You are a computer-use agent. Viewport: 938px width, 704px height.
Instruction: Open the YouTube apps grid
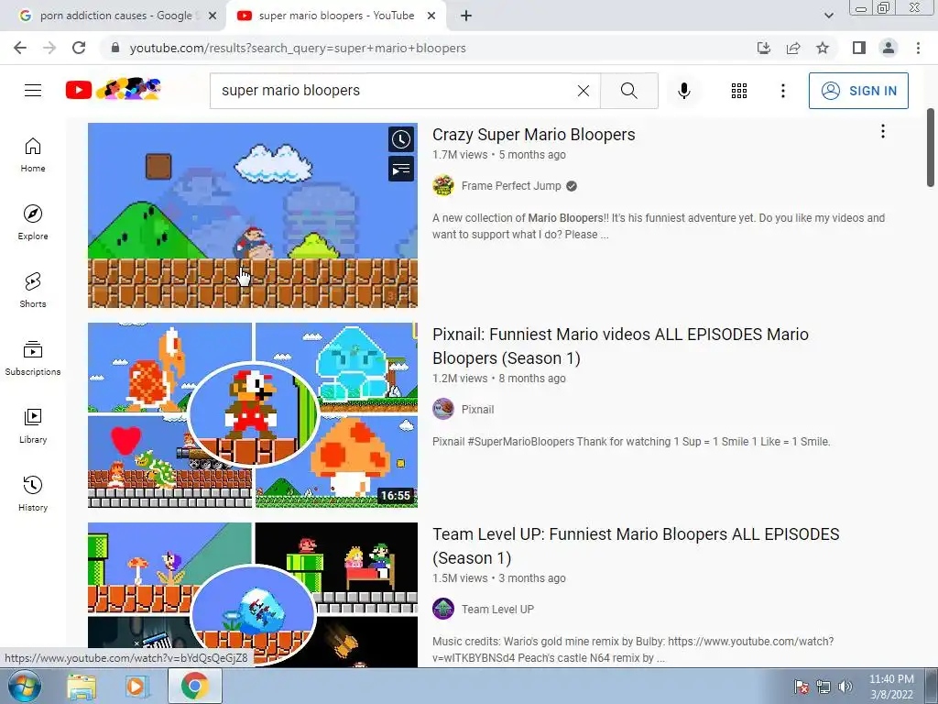(x=739, y=91)
